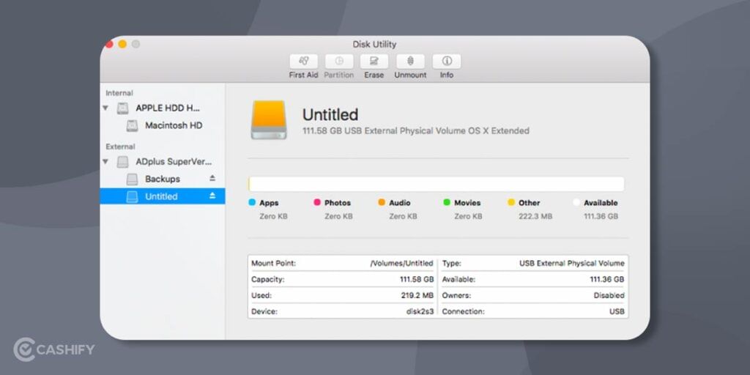This screenshot has height=375, width=750.
Task: Click the 'Mount Point:' label
Action: click(x=274, y=263)
